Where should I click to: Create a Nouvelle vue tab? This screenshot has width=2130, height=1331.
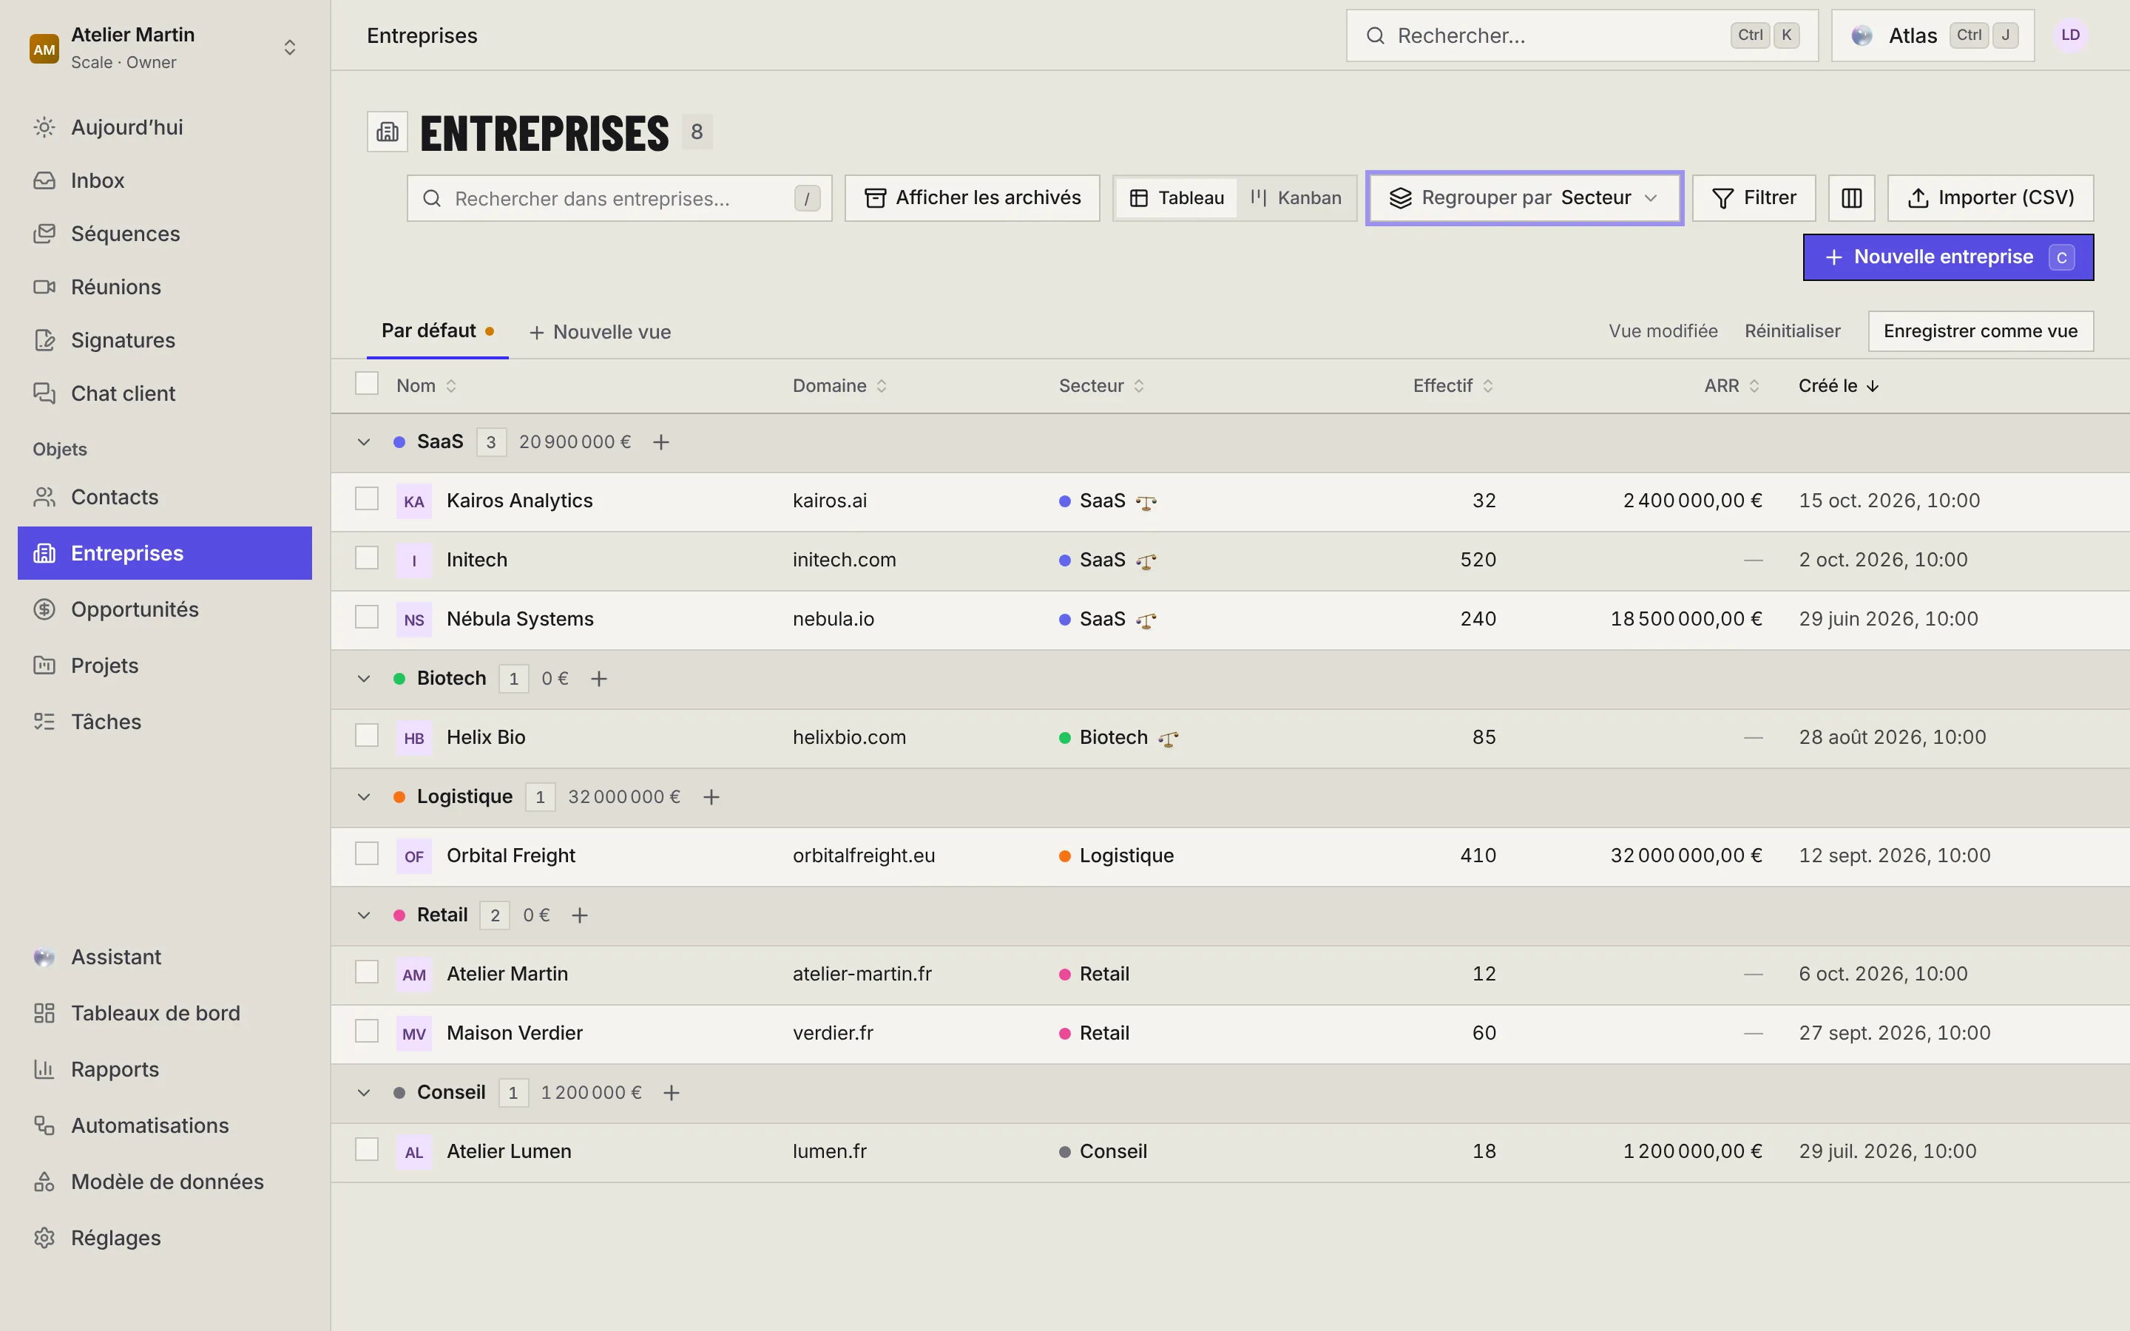click(601, 332)
